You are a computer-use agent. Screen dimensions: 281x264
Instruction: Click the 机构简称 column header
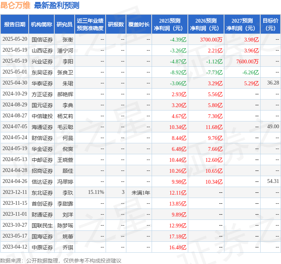pyautogui.click(x=41, y=25)
